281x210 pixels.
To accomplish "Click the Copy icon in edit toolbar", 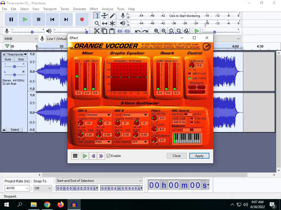I will pyautogui.click(x=104, y=31).
